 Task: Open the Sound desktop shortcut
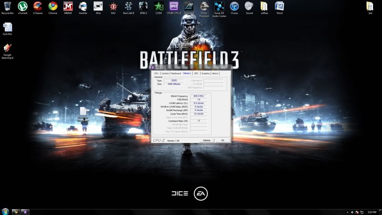249,8
